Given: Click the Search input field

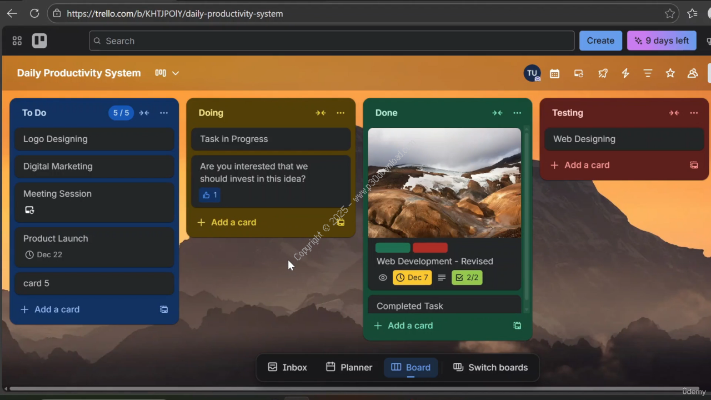Looking at the screenshot, I should [331, 41].
